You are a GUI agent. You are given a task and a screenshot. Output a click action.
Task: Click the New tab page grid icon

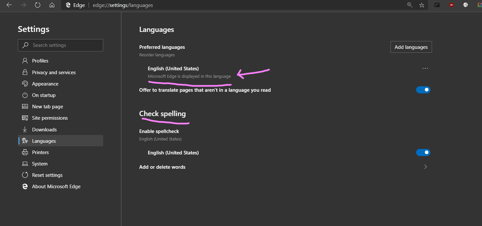point(25,107)
